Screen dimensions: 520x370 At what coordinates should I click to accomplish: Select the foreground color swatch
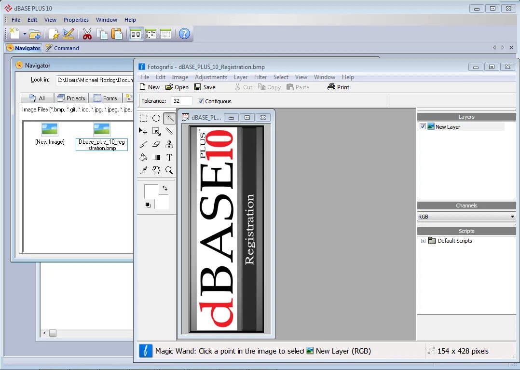[151, 192]
